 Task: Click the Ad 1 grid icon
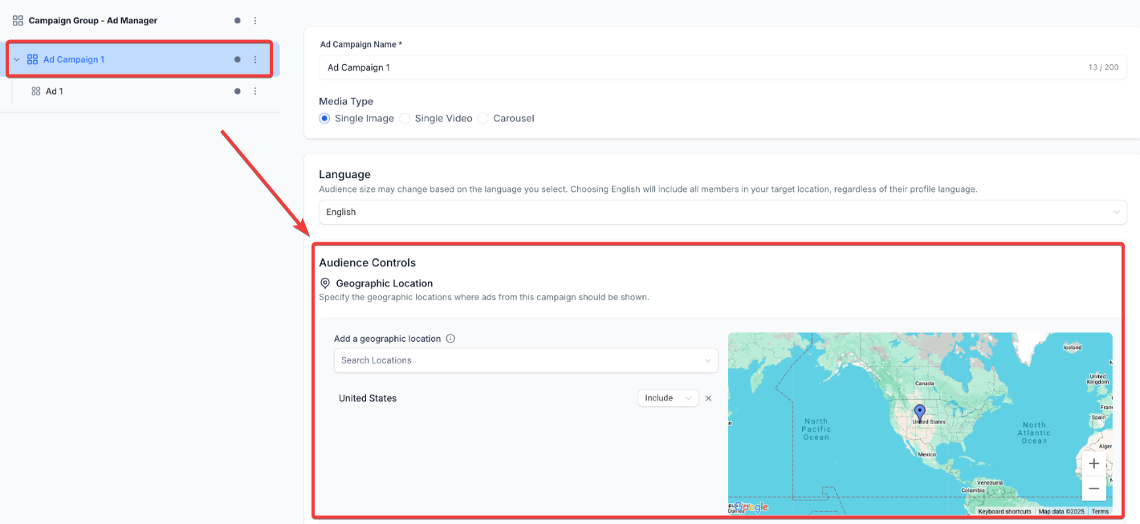[36, 91]
